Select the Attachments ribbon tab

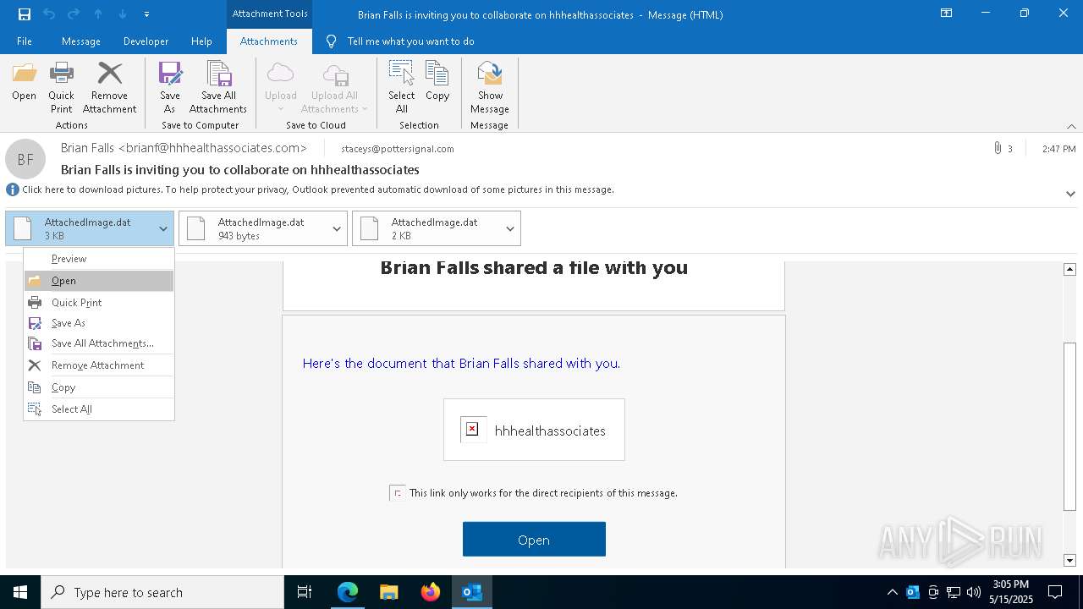269,41
